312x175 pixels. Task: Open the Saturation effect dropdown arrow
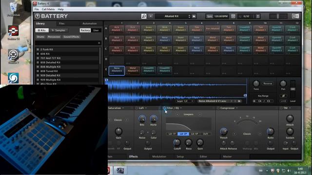pyautogui.click(x=123, y=108)
